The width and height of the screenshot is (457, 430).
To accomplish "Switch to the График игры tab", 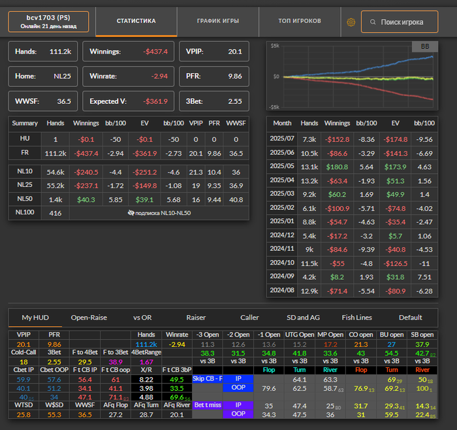I will (218, 21).
